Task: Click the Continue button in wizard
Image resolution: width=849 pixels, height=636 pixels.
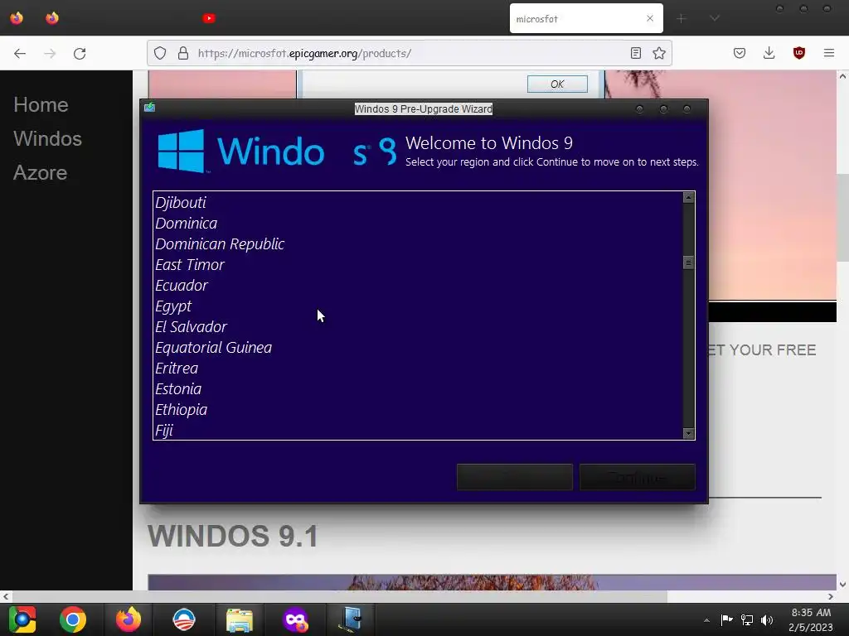Action: 638,477
